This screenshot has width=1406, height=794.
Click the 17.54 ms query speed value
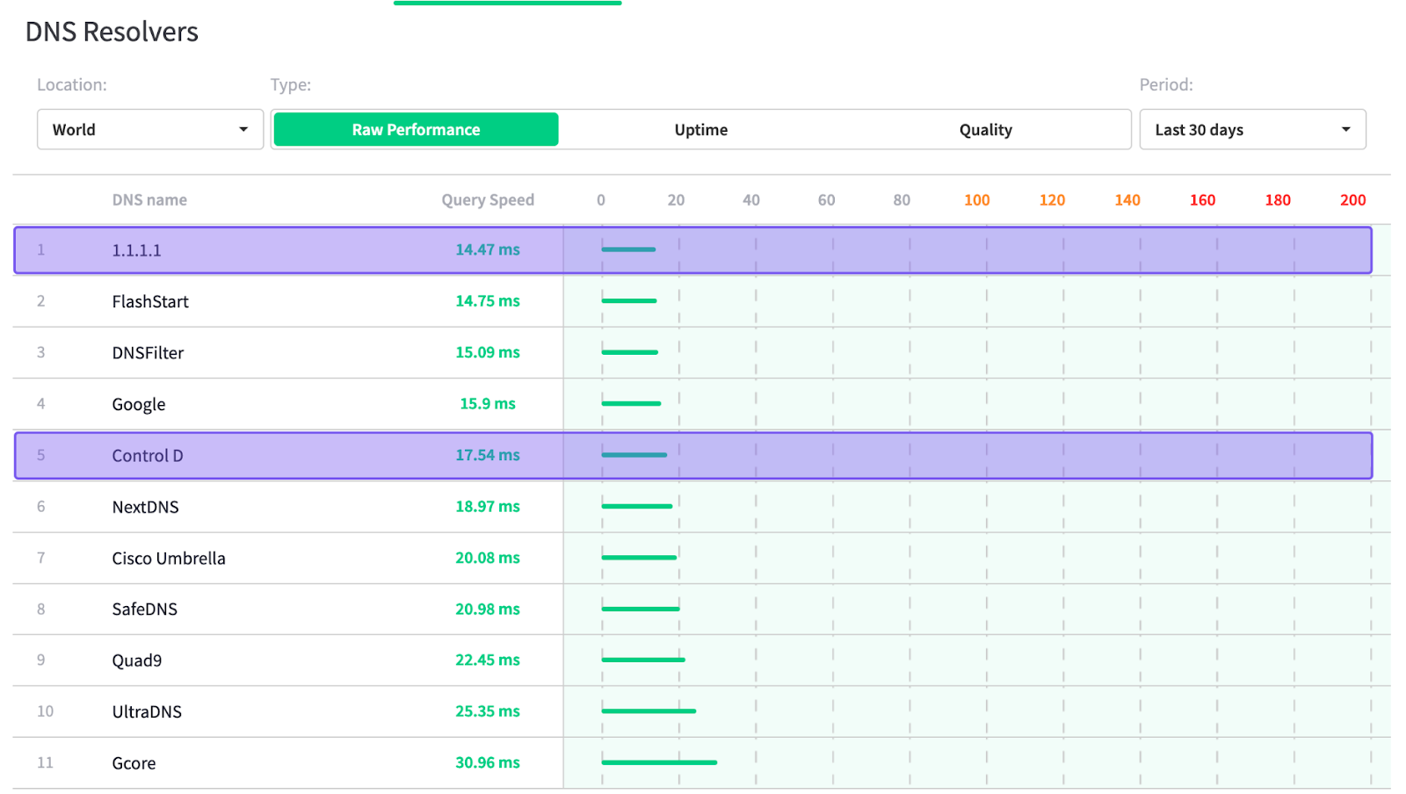click(488, 455)
